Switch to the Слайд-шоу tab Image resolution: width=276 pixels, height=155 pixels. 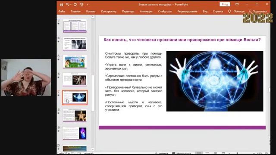(x=165, y=12)
